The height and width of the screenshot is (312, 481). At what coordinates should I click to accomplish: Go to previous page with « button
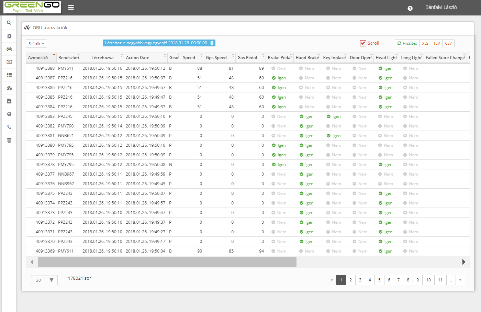click(332, 280)
